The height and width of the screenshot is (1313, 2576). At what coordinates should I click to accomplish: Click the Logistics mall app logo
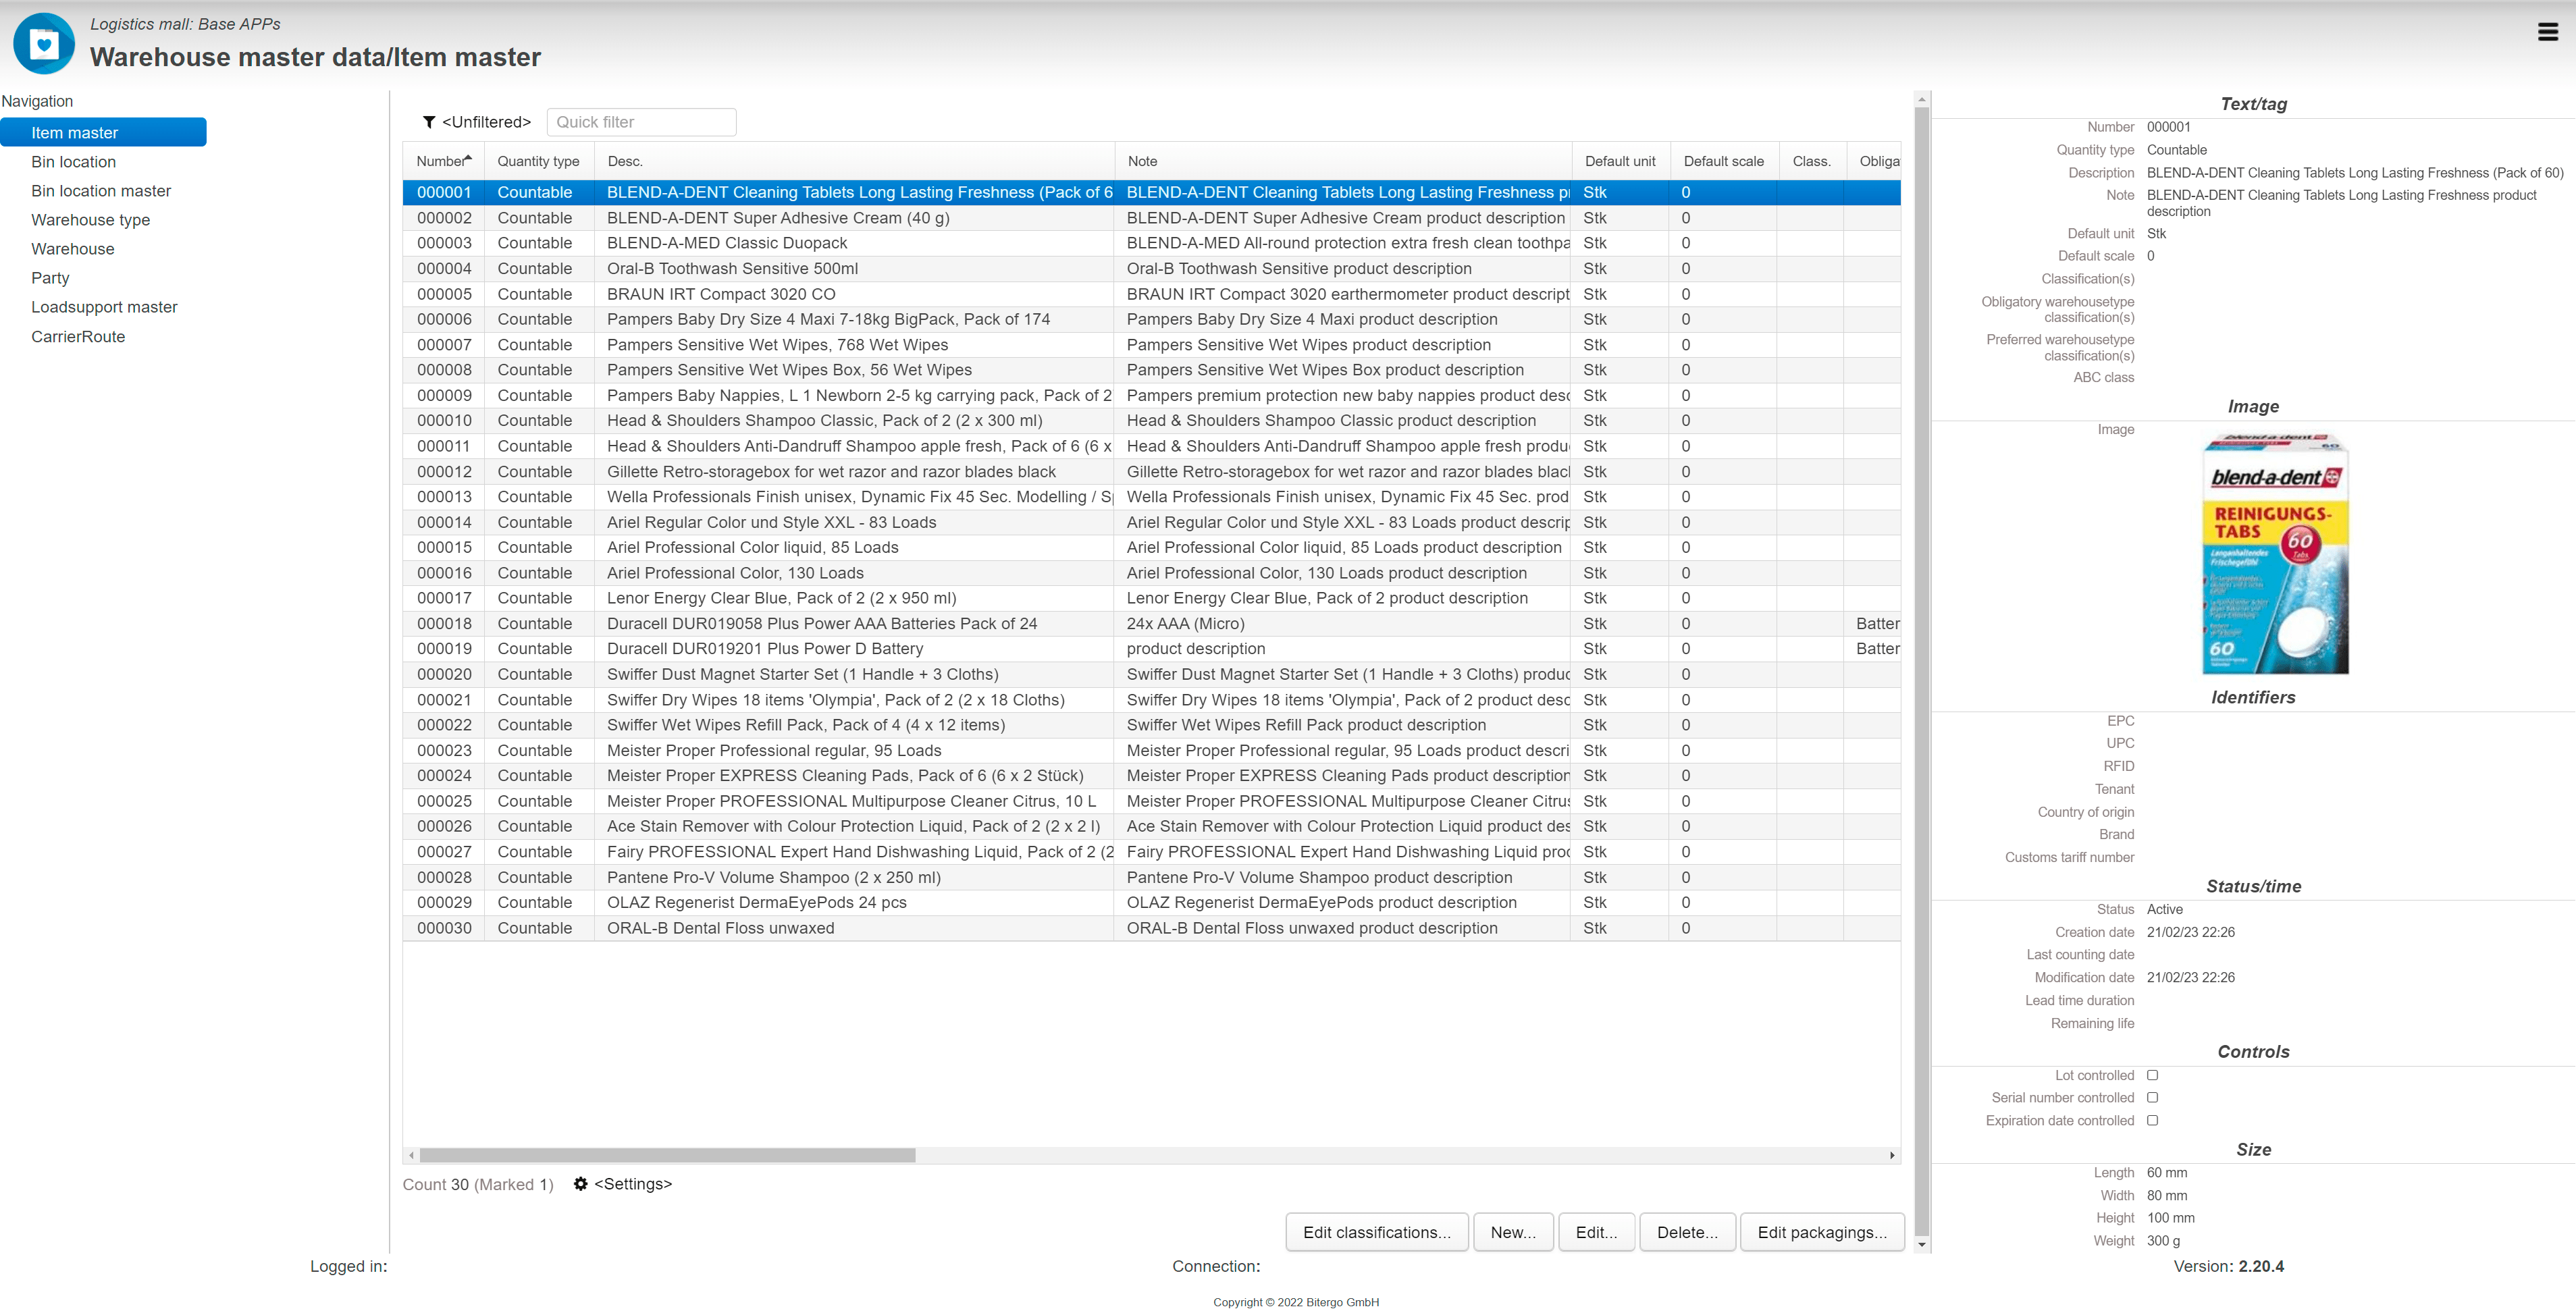(44, 44)
